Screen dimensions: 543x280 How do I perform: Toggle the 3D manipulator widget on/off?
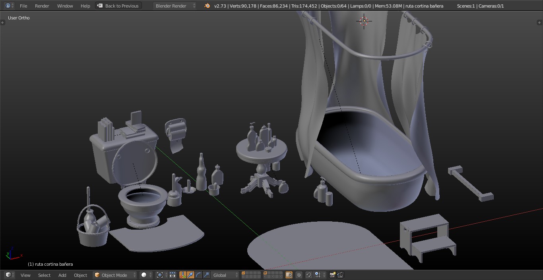click(x=183, y=275)
